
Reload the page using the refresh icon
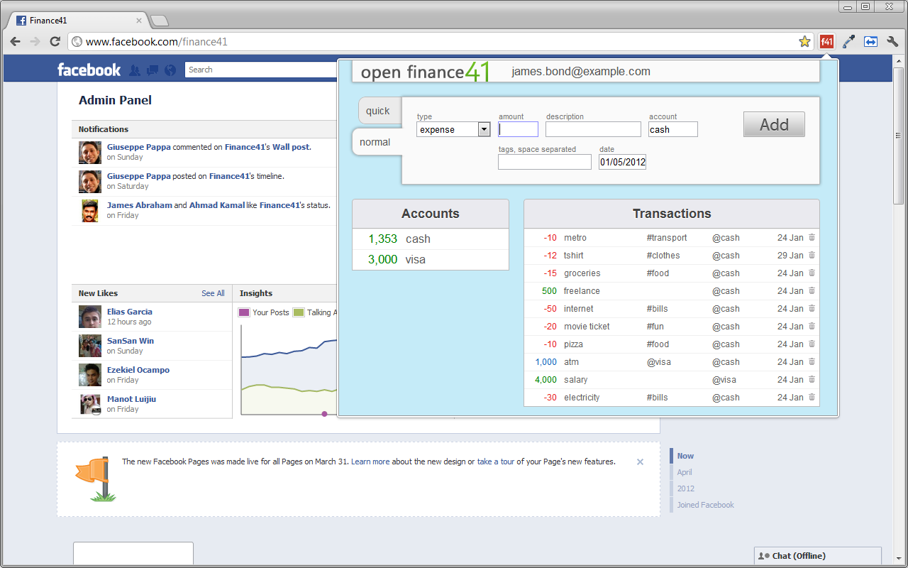(x=55, y=41)
